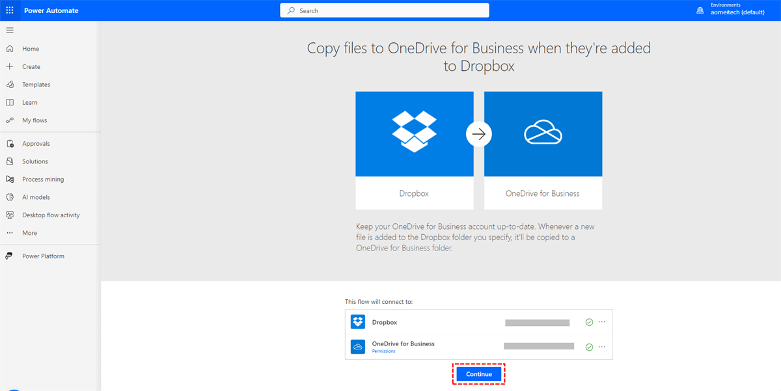
Task: Open the aomeitech environment selector
Action: [737, 12]
